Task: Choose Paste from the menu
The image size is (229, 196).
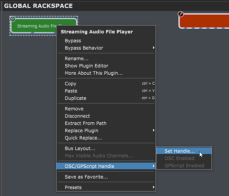Action: pyautogui.click(x=106, y=91)
